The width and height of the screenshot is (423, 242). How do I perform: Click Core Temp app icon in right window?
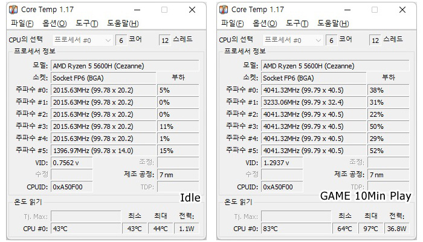[224, 10]
